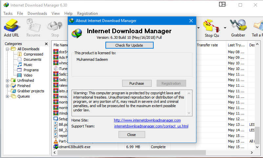Click the Complete status cell
Viewport: 263px width, 158px height.
click(x=158, y=147)
